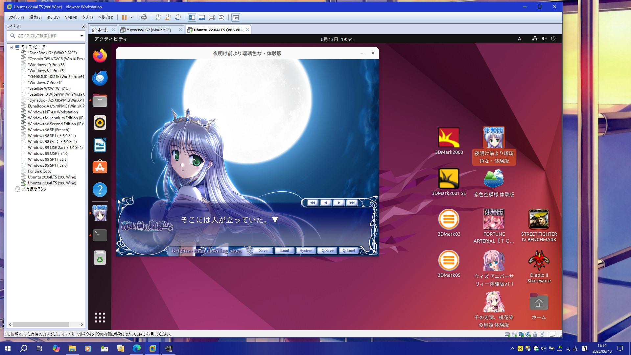Open the library search dropdown arrow
Viewport: 631px width, 355px height.
click(82, 35)
